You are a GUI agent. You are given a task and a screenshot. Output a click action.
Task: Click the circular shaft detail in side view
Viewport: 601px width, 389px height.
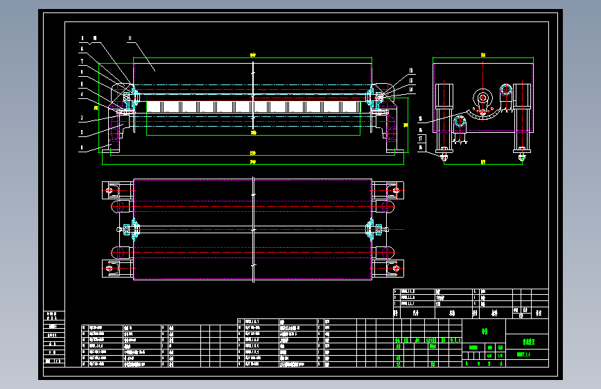[x=482, y=98]
